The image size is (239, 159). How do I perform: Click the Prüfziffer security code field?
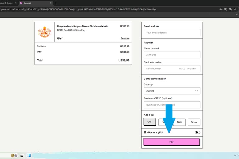[192, 69]
